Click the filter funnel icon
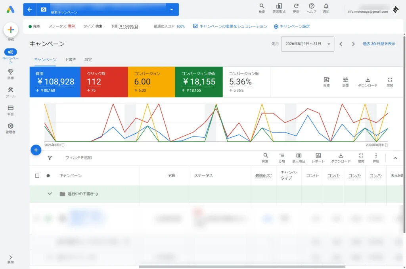 click(50, 158)
